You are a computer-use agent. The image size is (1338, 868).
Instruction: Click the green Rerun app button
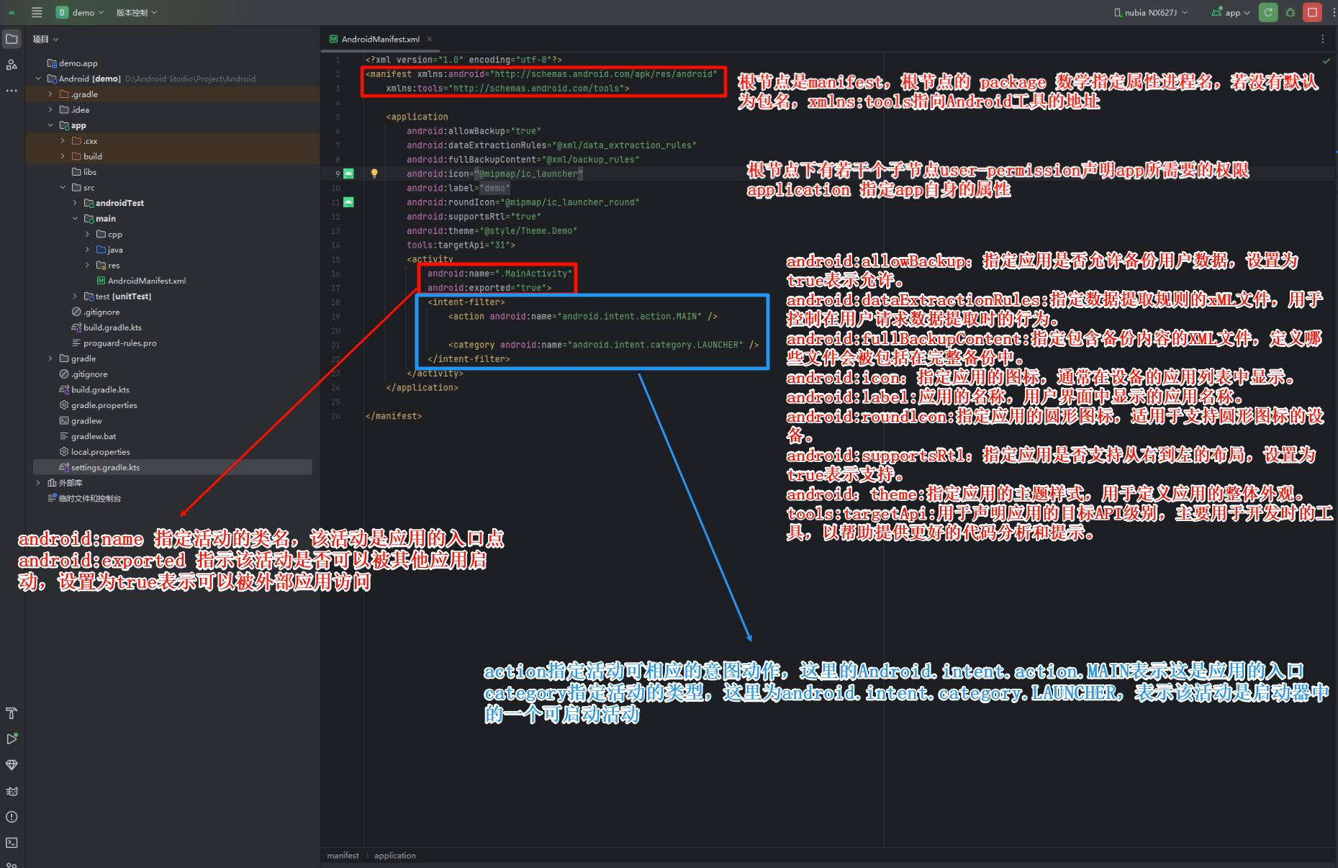tap(1268, 12)
